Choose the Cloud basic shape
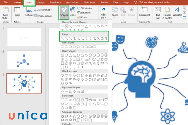Screen dimensions: 188x125 pos(102,63)
